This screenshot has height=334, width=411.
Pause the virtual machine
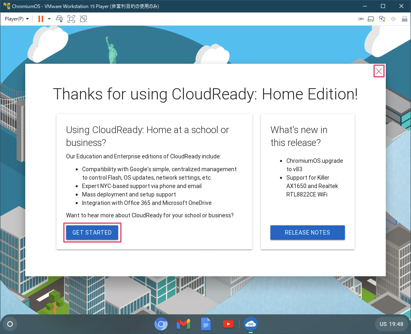click(41, 19)
